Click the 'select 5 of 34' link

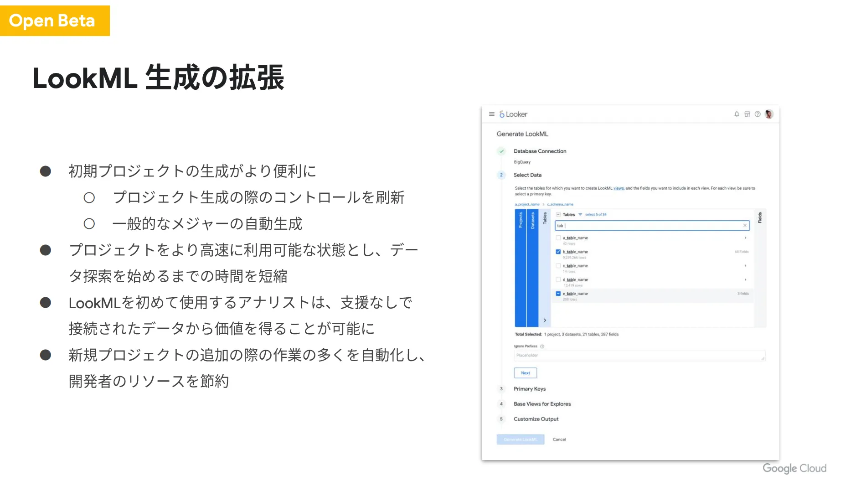pos(596,214)
